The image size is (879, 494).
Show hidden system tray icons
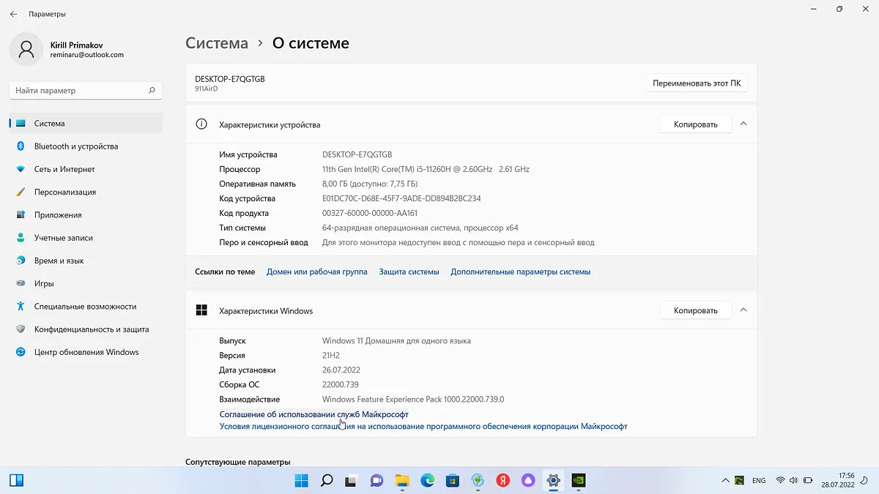tap(725, 481)
